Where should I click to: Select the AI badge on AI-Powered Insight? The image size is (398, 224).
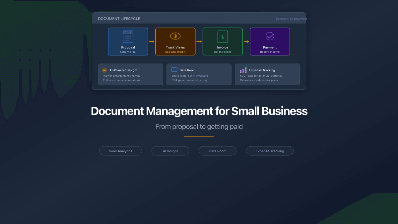coord(104,70)
